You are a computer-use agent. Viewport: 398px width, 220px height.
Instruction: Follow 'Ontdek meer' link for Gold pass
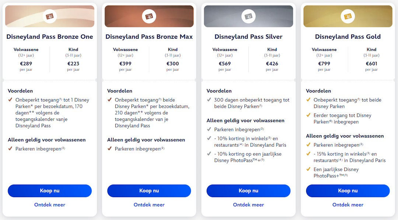[x=348, y=205]
